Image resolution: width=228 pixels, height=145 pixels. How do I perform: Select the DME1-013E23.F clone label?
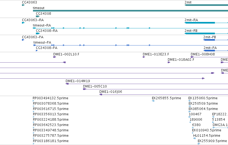(156, 54)
